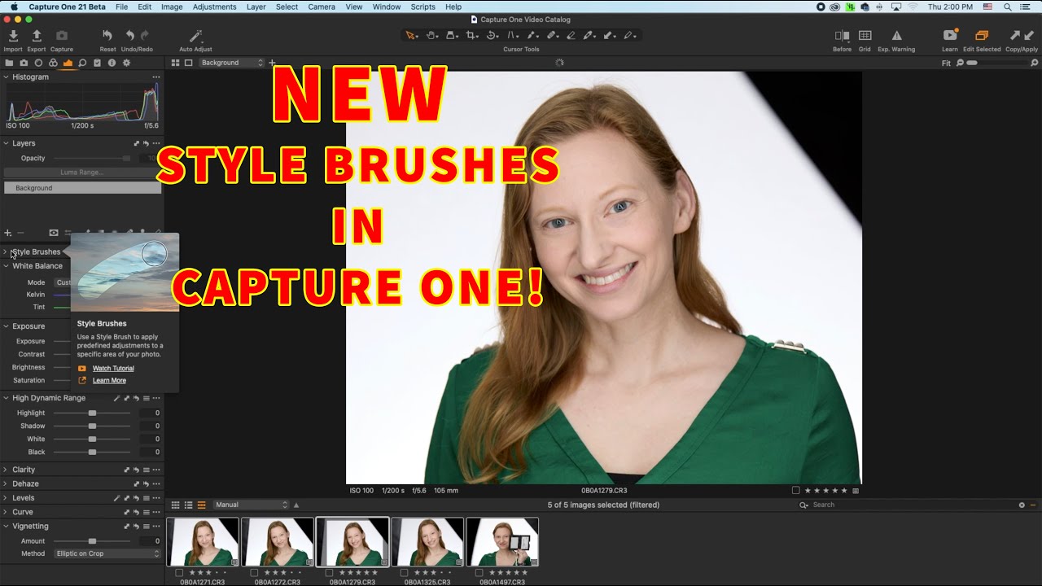This screenshot has height=586, width=1042.
Task: Open the Capture camera tool tab
Action: (x=24, y=63)
